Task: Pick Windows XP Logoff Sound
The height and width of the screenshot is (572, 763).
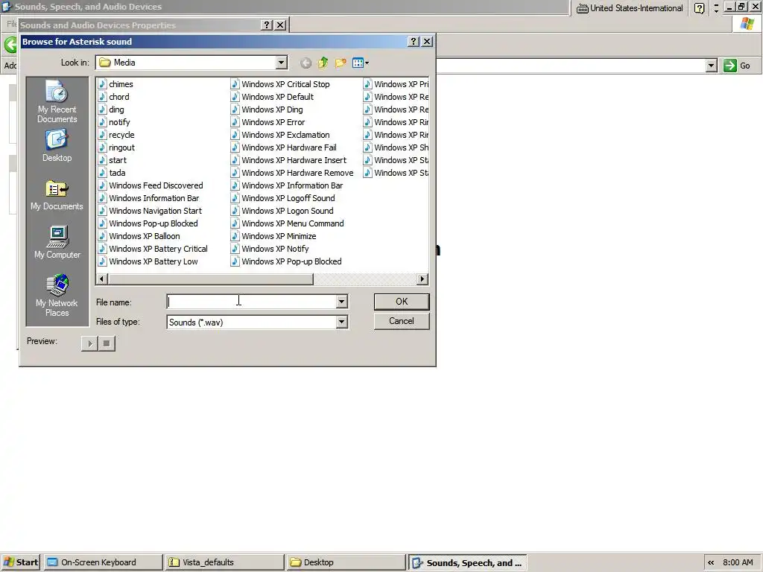Action: (x=282, y=198)
